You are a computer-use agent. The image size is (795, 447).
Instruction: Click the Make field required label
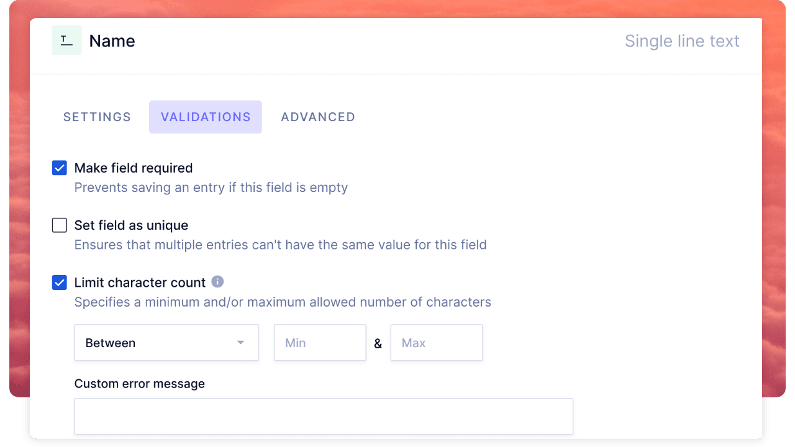coord(134,168)
